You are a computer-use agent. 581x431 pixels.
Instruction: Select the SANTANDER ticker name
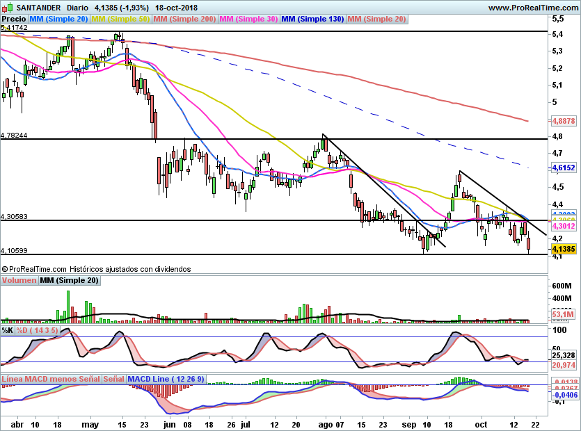click(x=38, y=8)
